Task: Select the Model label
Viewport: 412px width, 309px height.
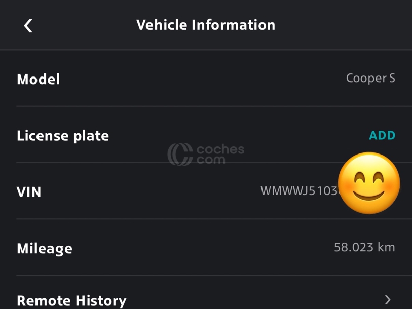Action: coord(39,79)
